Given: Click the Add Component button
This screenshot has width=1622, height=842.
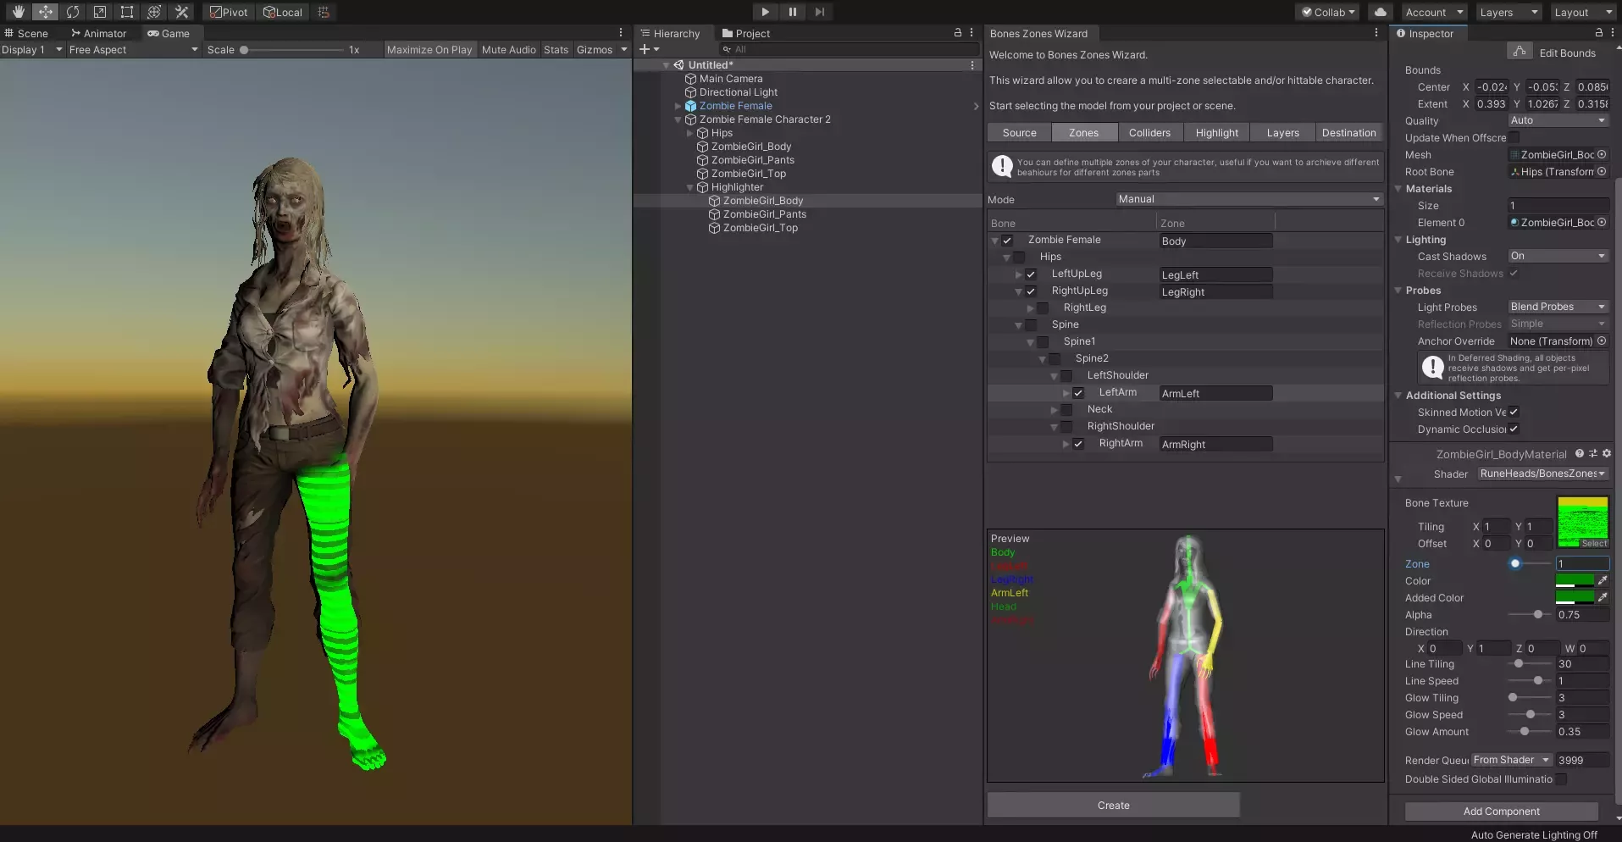Looking at the screenshot, I should click(1501, 812).
